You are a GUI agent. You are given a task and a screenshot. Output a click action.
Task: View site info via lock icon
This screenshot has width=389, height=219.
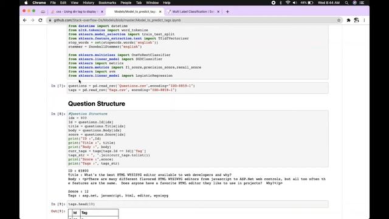point(50,20)
